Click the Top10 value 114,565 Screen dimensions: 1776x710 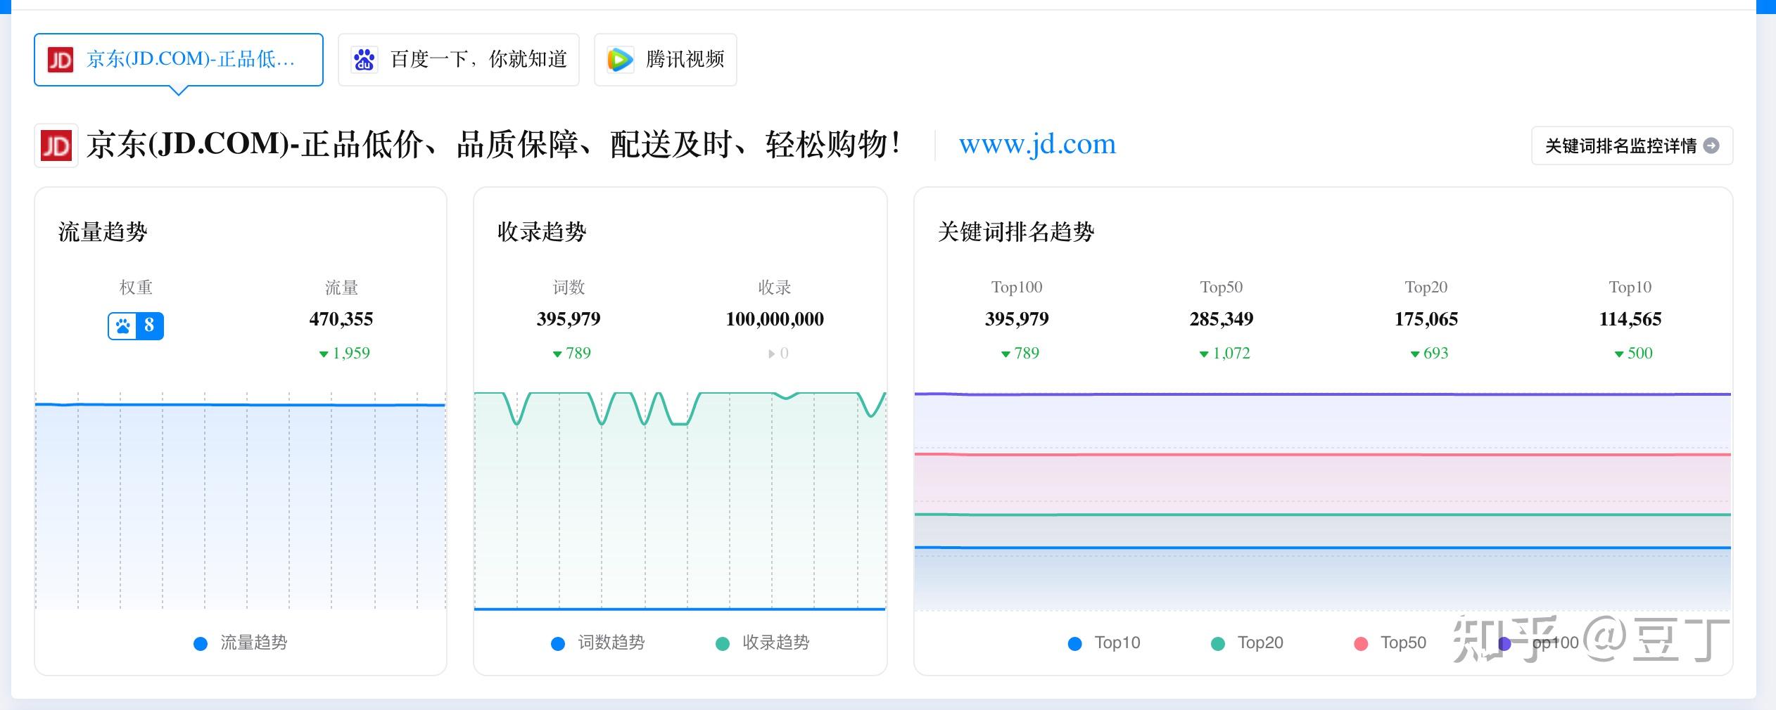(x=1630, y=319)
